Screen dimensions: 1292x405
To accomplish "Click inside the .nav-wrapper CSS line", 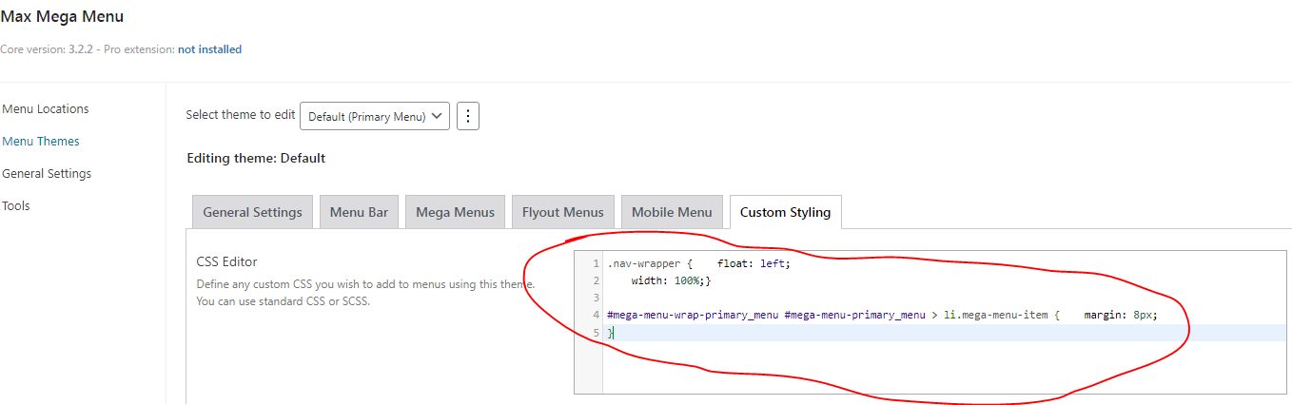I will point(698,263).
